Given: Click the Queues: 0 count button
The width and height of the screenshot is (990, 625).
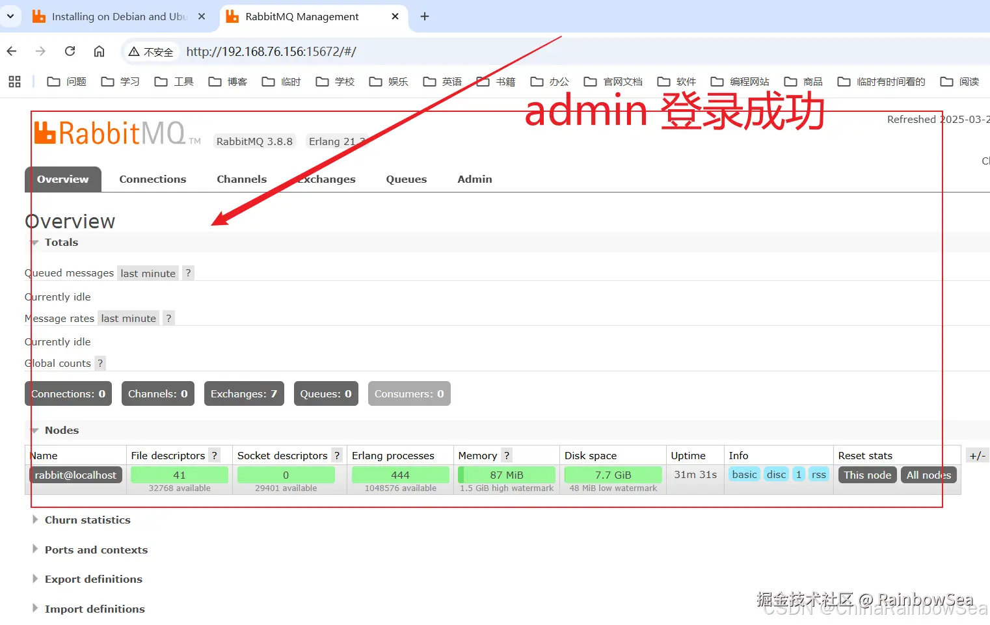Looking at the screenshot, I should 326,393.
